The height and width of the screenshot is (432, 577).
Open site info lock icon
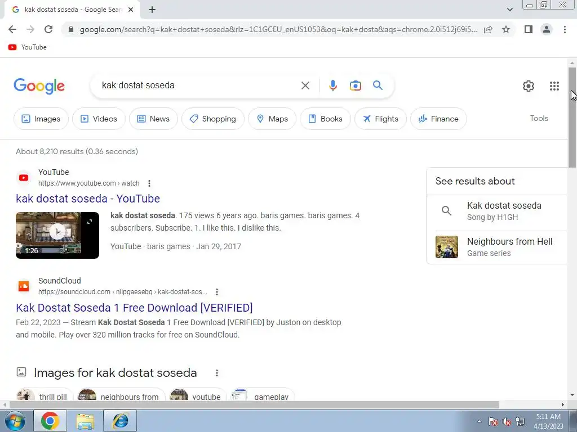pos(71,29)
